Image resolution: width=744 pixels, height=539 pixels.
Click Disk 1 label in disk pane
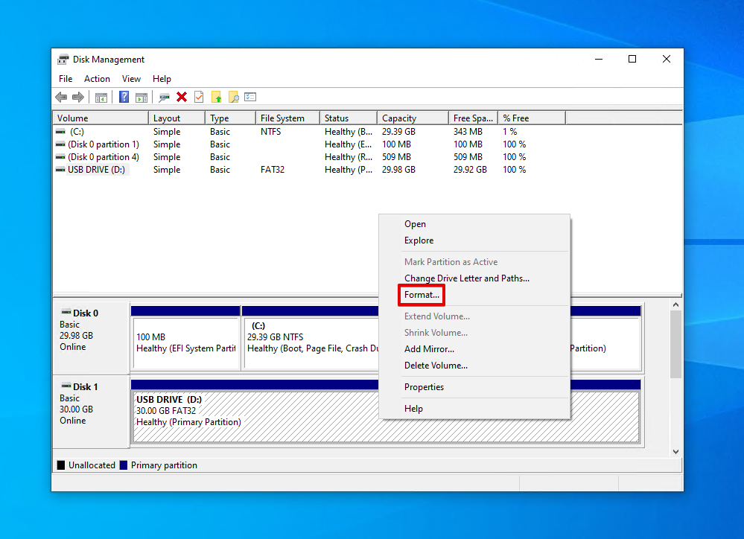(85, 387)
